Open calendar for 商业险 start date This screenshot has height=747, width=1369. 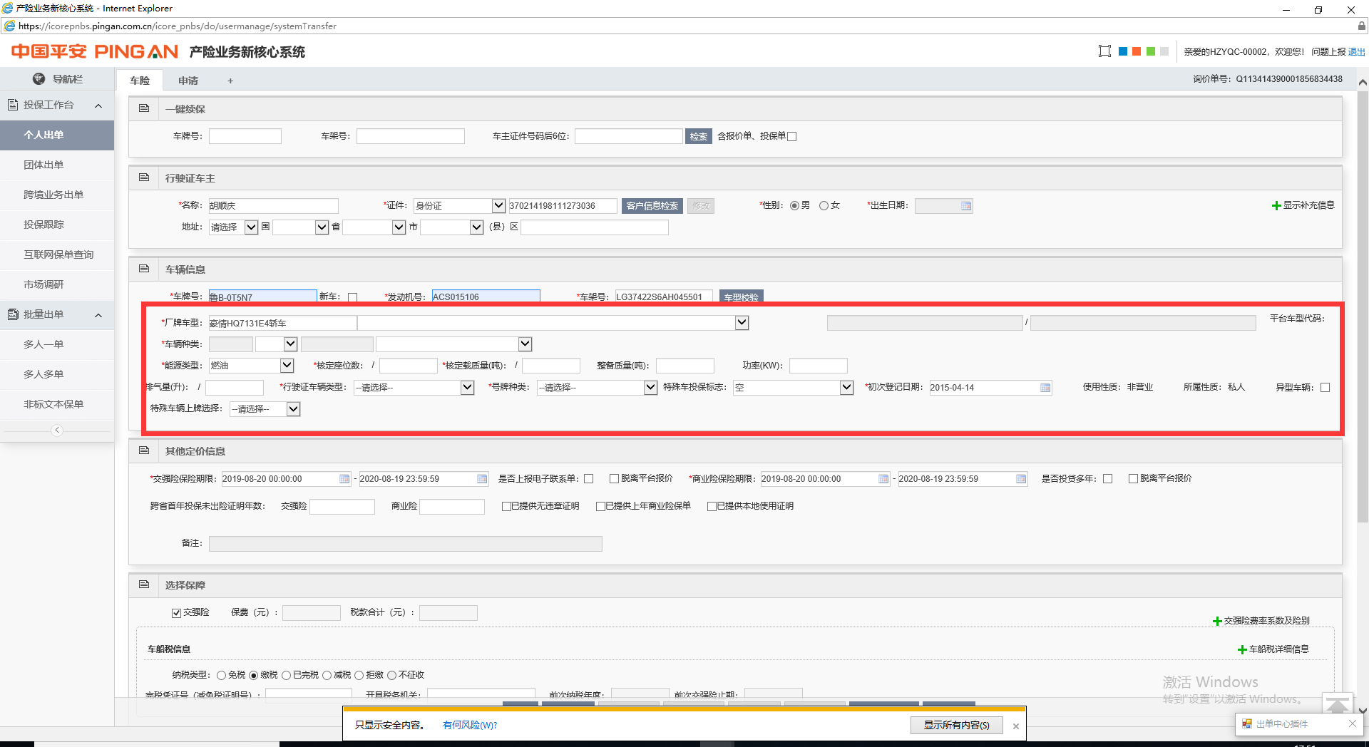point(883,479)
